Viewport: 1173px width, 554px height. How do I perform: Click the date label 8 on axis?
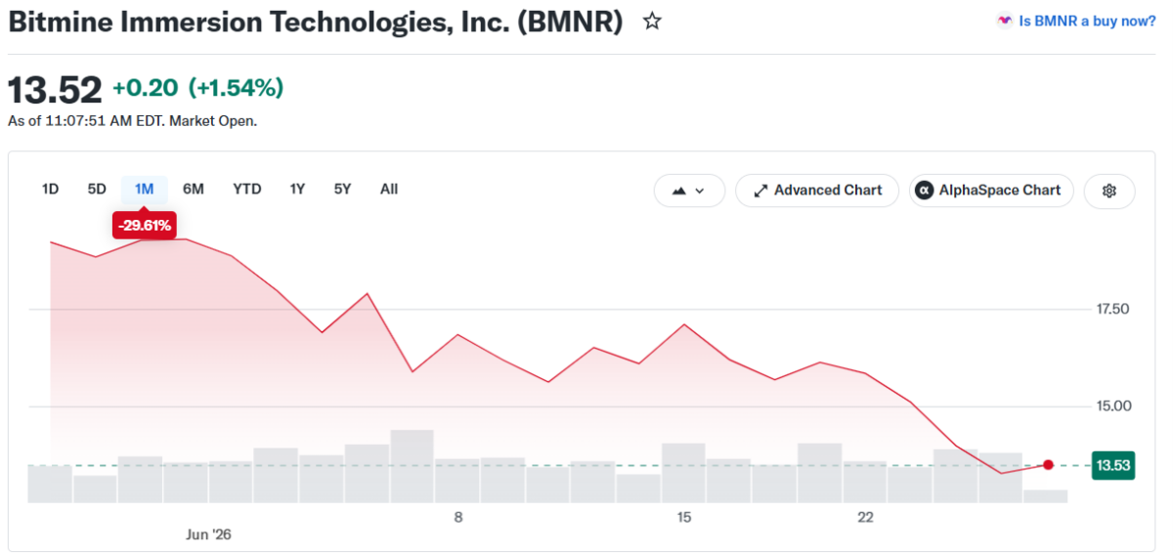click(457, 516)
